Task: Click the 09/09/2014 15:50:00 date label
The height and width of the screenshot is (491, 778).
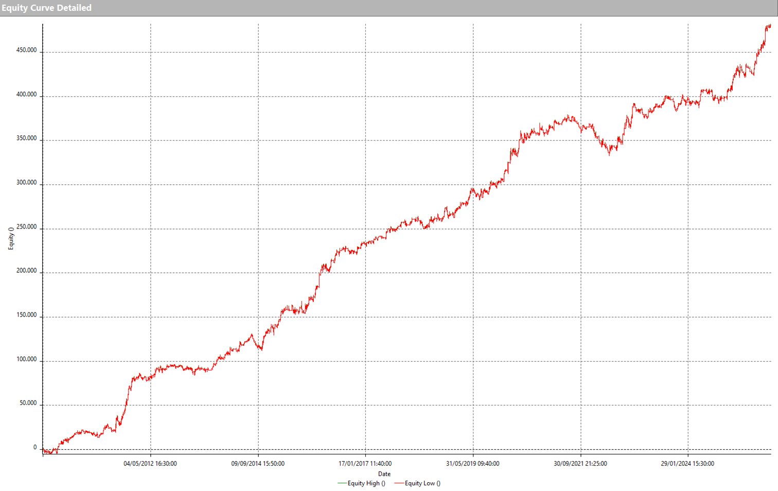Action: [258, 464]
